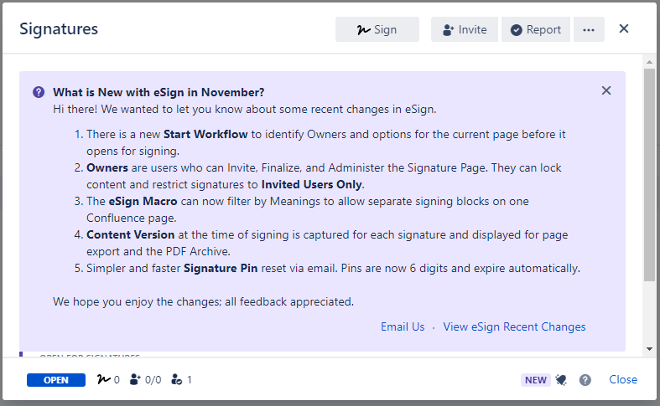Click the NEW badge in the footer
The image size is (660, 406).
click(x=535, y=380)
